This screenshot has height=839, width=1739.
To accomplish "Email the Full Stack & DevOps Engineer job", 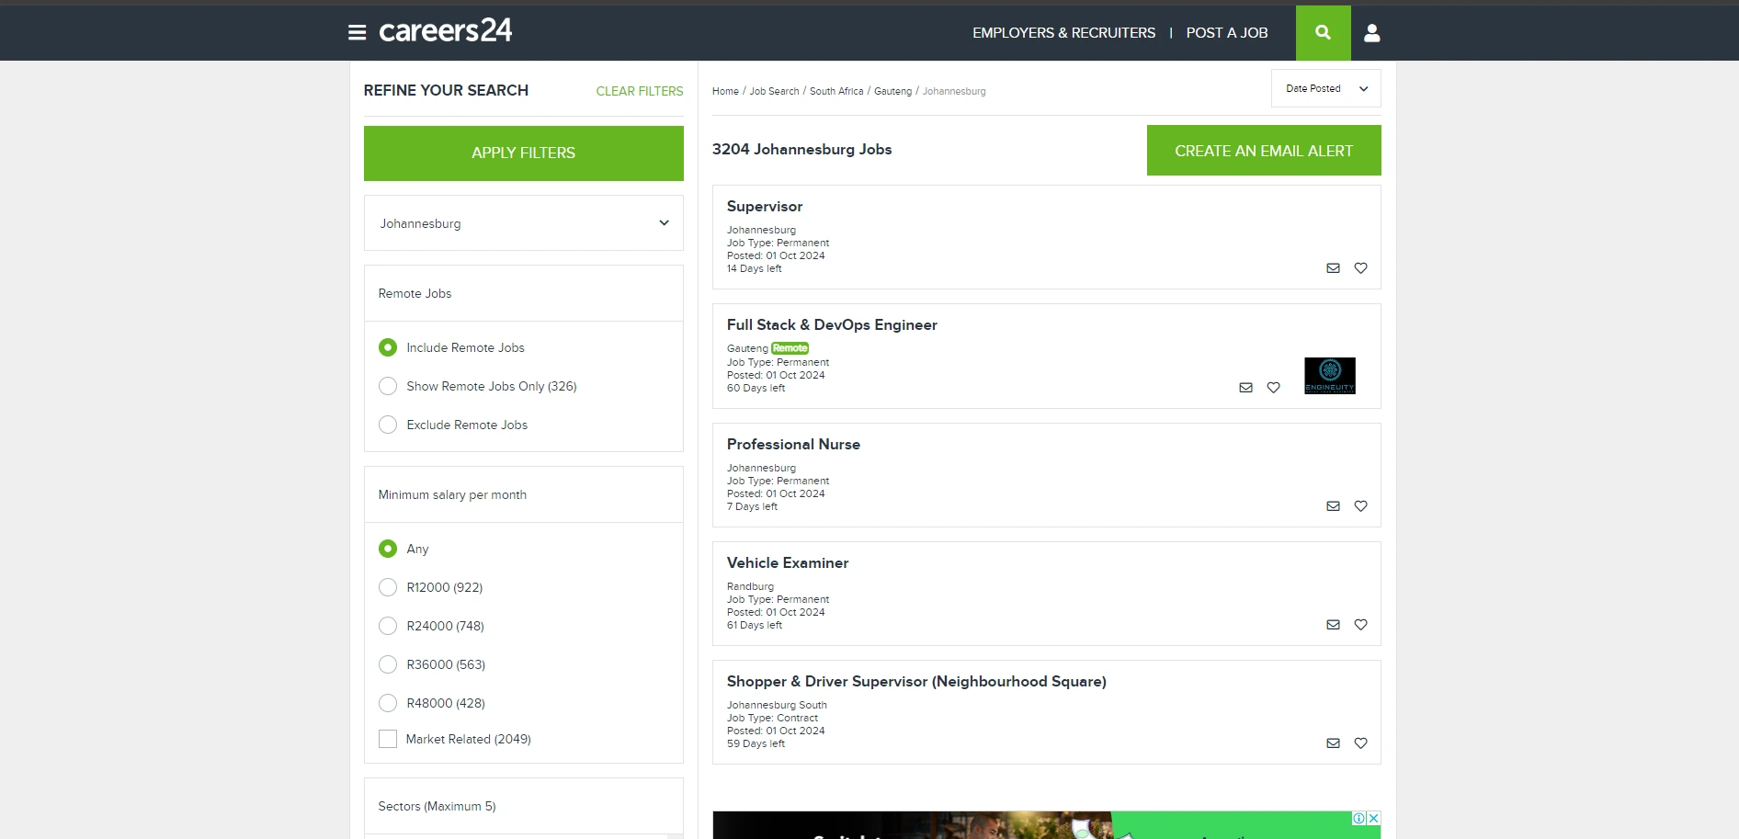I will [1245, 388].
